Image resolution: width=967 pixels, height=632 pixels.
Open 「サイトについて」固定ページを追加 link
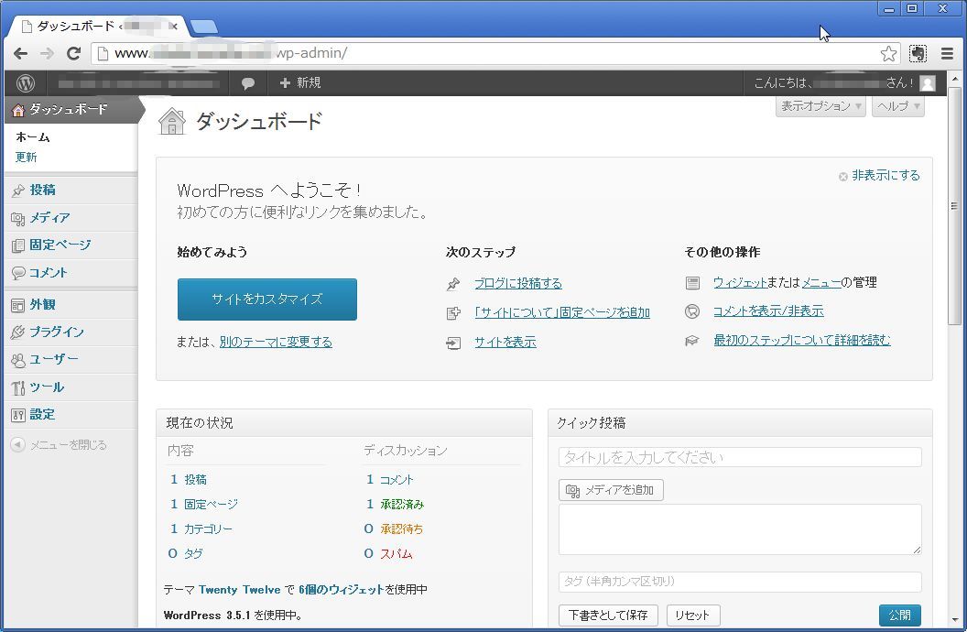[x=562, y=312]
